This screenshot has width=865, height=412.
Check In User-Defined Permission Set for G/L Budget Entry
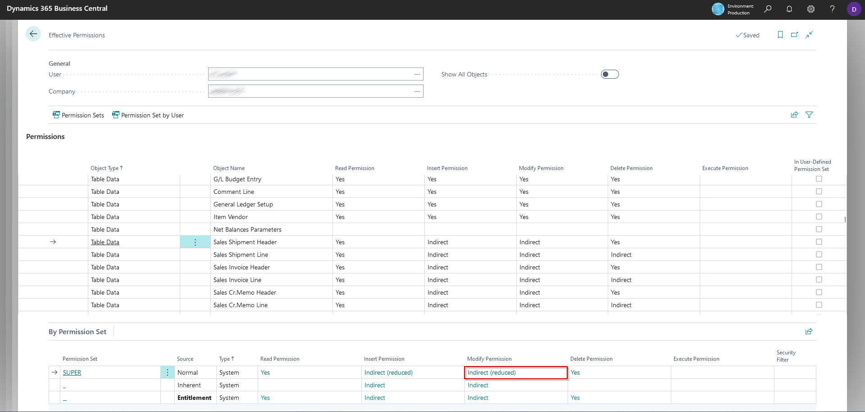pyautogui.click(x=818, y=179)
